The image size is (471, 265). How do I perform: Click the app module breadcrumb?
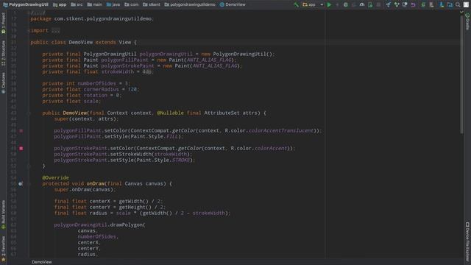tap(60, 5)
